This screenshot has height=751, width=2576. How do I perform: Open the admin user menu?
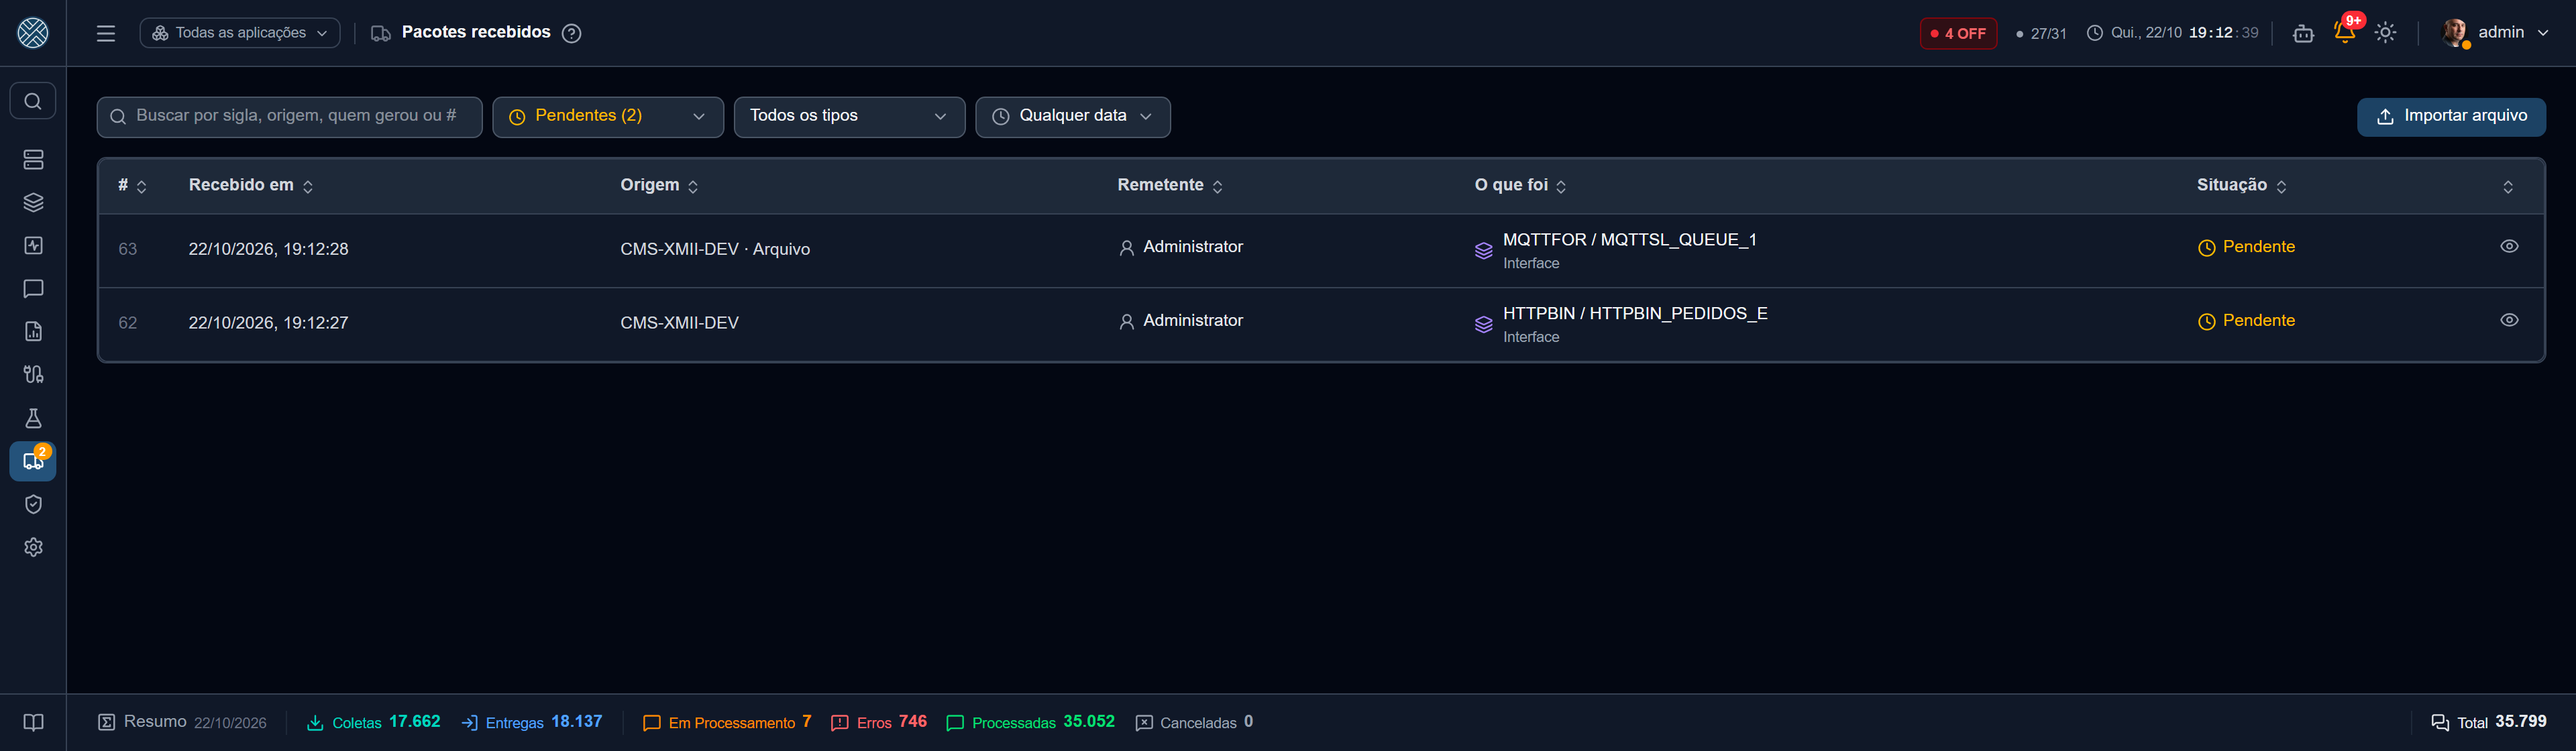2495,33
